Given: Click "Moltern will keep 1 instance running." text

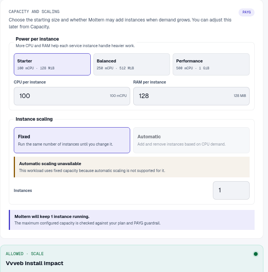Looking at the screenshot, I should [52, 216].
